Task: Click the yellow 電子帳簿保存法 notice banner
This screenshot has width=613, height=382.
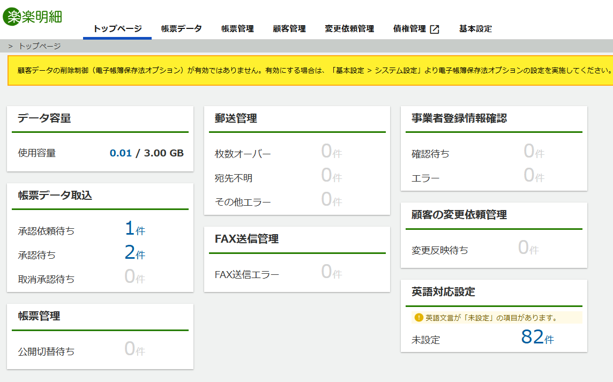Action: click(311, 71)
